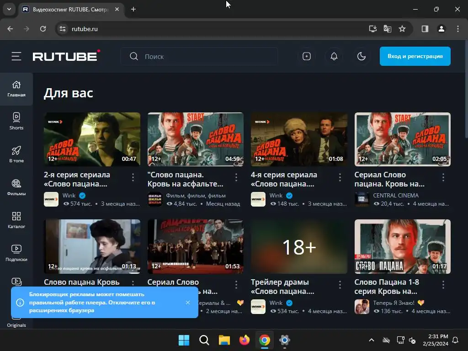Open options for 2-я серия сериала video
The width and height of the screenshot is (468, 351).
coord(133,177)
